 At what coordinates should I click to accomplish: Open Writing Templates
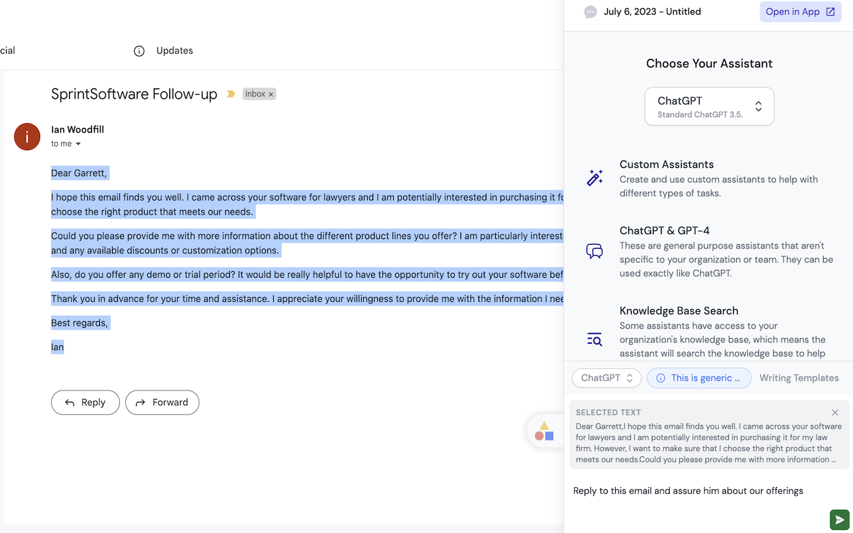799,378
